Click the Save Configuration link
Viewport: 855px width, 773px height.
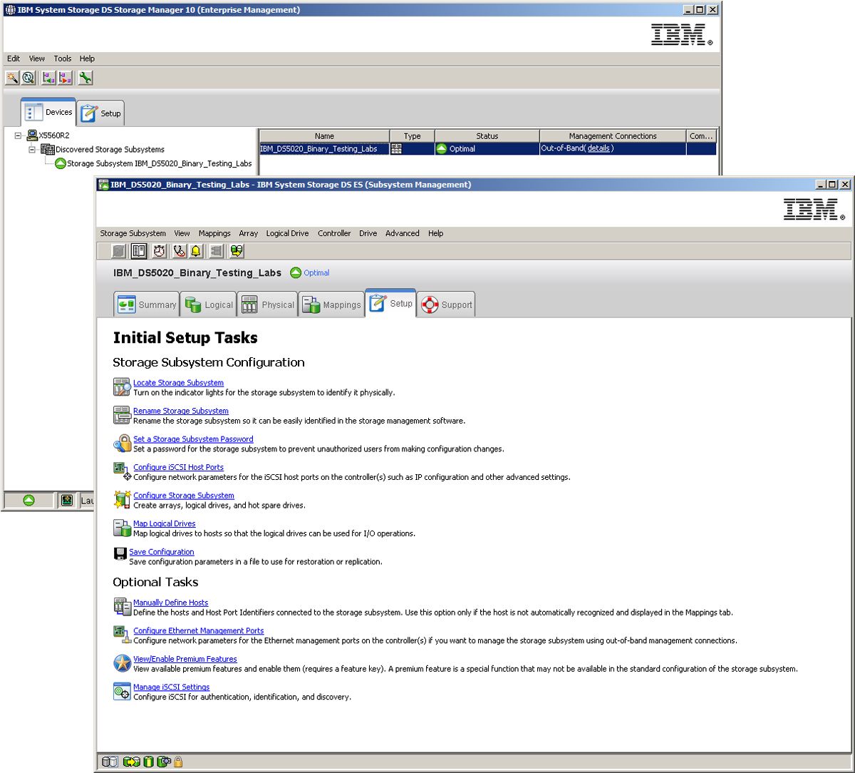pyautogui.click(x=162, y=552)
